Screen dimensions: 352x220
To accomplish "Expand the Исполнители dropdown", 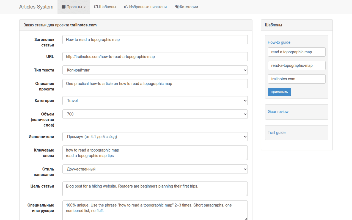I will coord(155,137).
